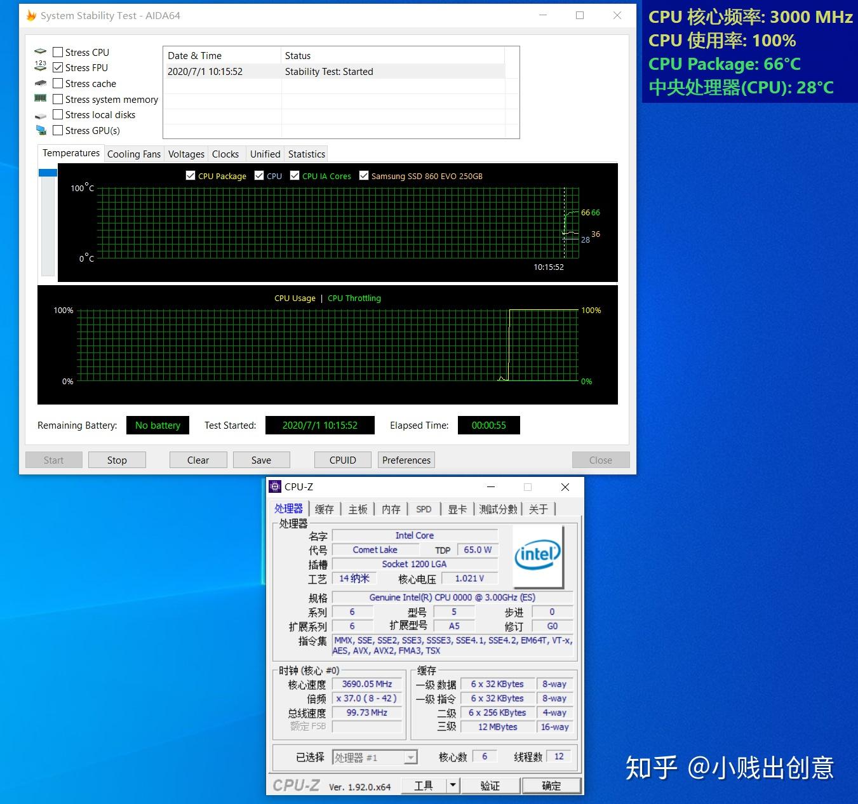
Task: Open the Unified tab
Action: (x=265, y=154)
